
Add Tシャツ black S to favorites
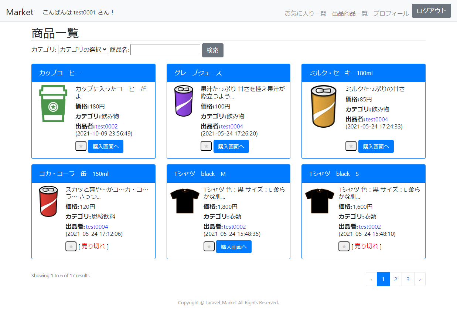tap(344, 246)
